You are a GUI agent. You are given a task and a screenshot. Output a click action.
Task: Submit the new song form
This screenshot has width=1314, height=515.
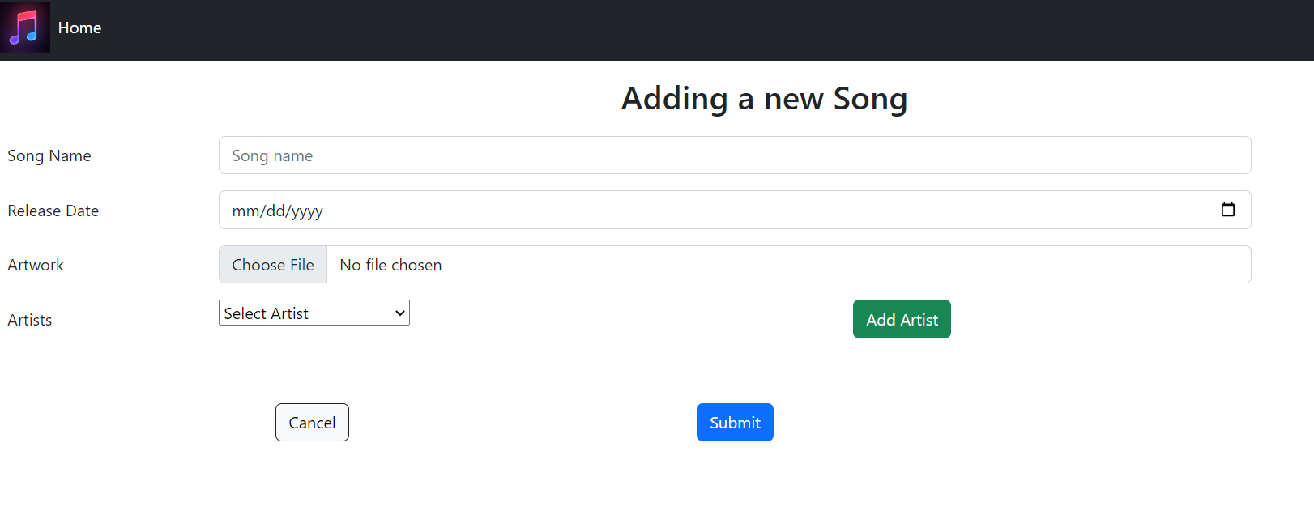[734, 422]
